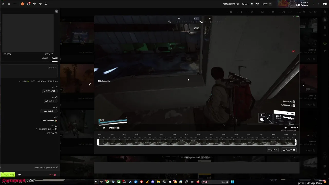Image resolution: width=329 pixels, height=185 pixels.
Task: Open the audio dropdown below the timeline
Action: [272, 150]
